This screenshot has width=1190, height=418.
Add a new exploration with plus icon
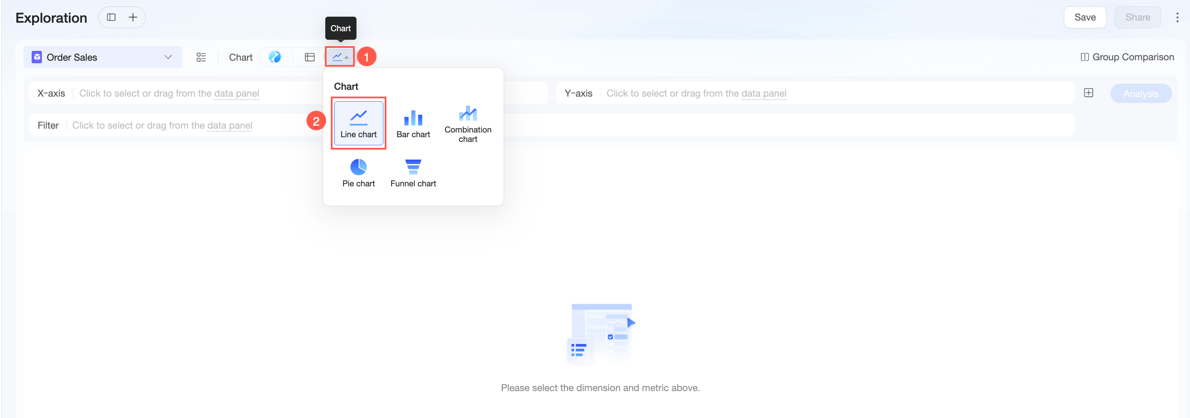pyautogui.click(x=133, y=17)
